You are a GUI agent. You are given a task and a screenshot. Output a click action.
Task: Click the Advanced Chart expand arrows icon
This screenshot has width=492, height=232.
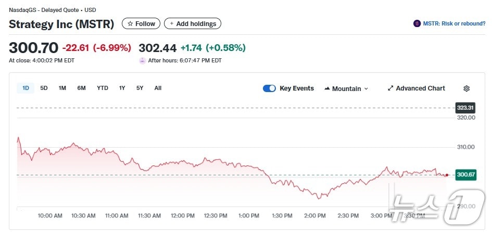pyautogui.click(x=390, y=88)
